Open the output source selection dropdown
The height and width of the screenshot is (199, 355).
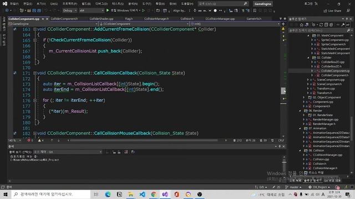[68, 152]
